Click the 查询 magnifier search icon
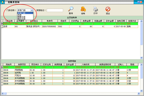This screenshot has width=144, height=96. [x=71, y=9]
